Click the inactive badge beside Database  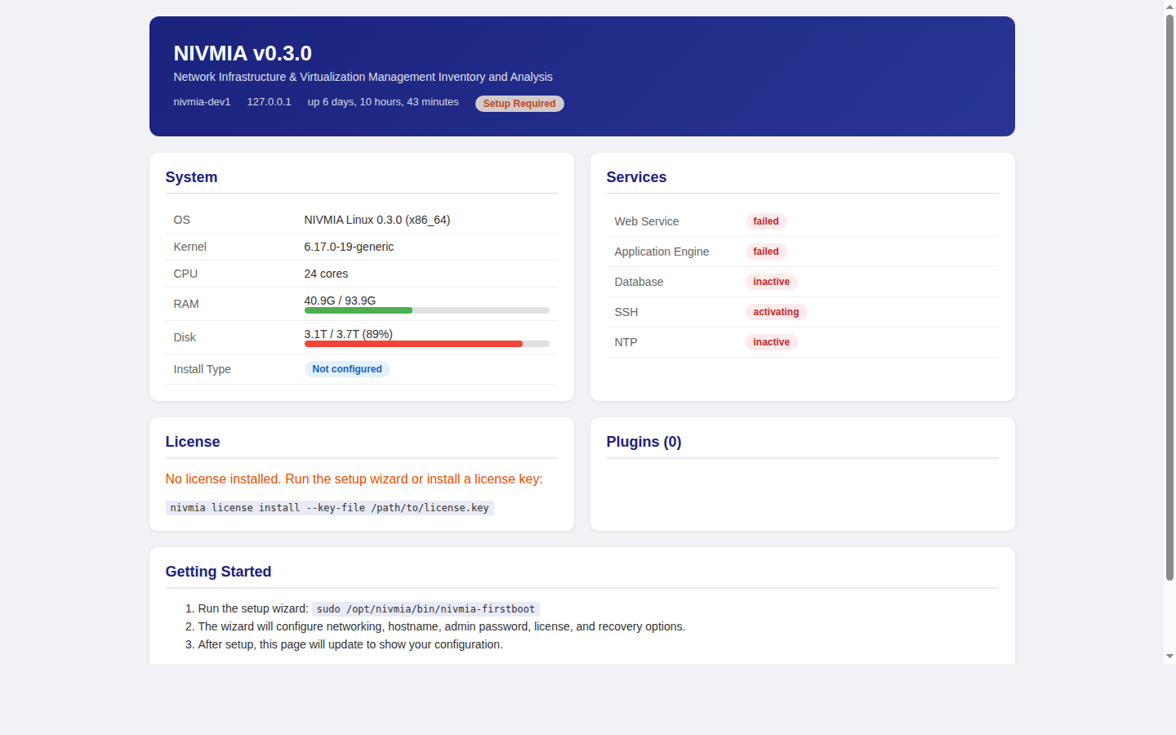[771, 281]
